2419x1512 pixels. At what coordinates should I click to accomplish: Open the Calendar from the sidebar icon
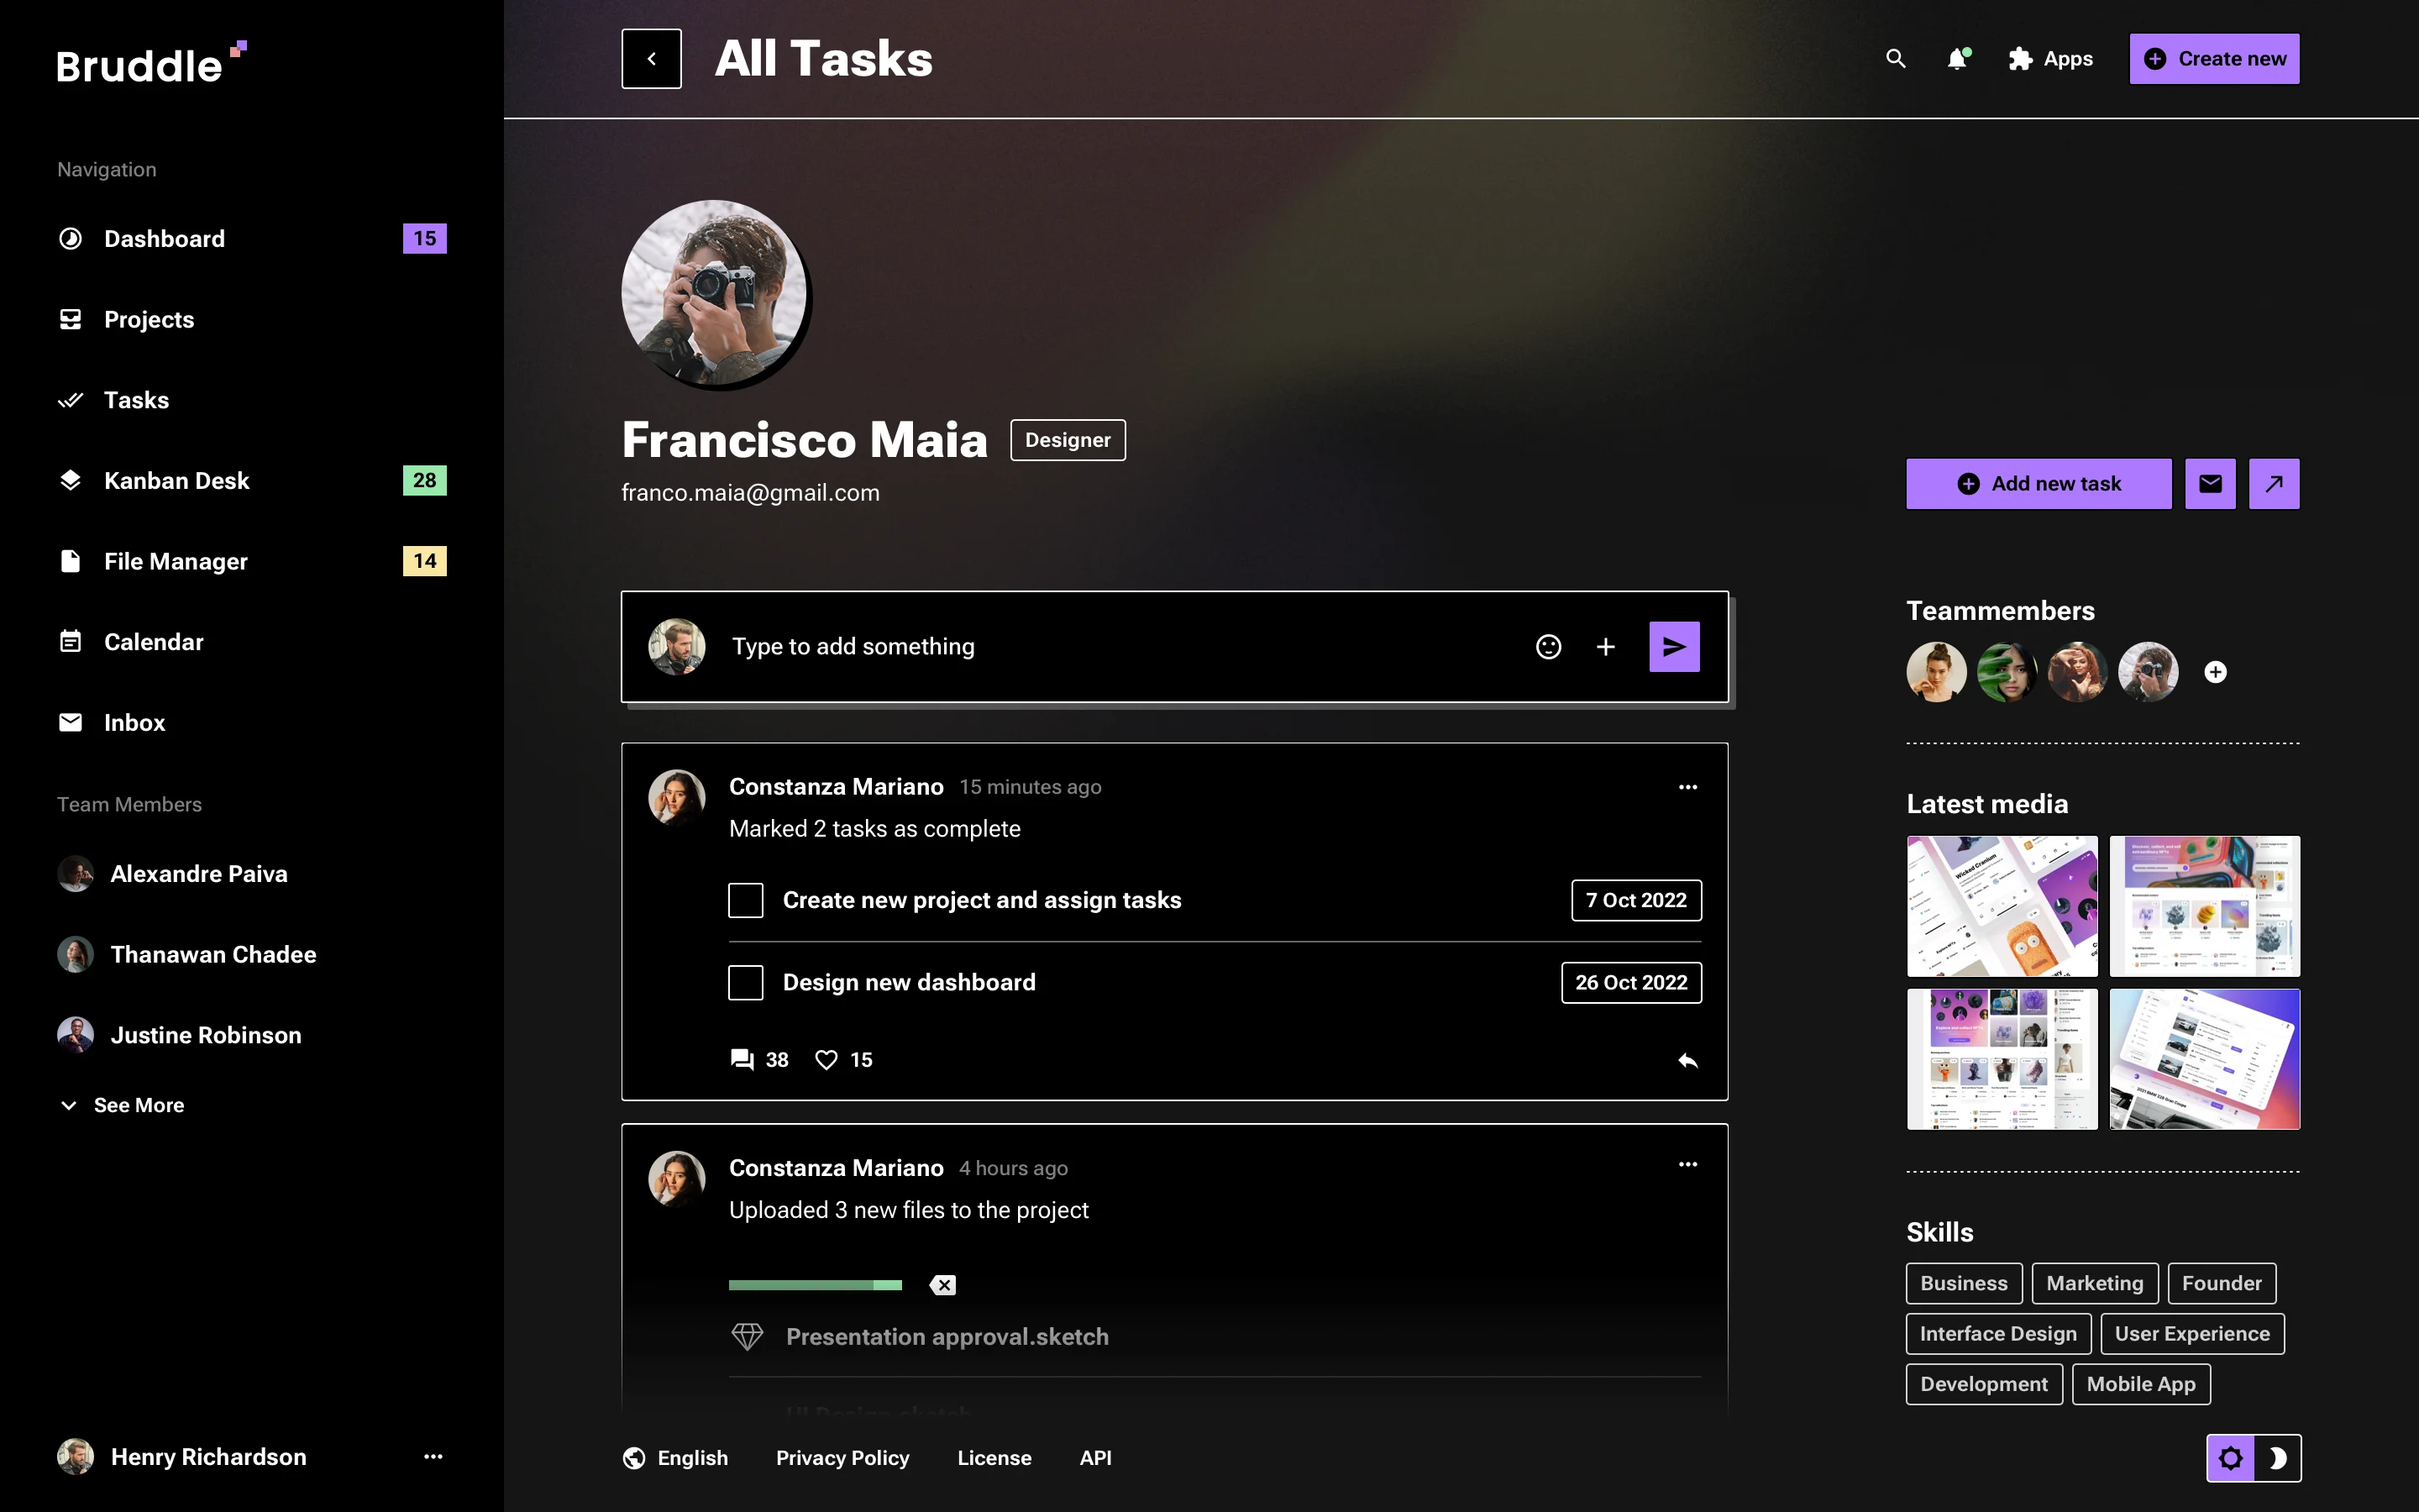coord(70,641)
